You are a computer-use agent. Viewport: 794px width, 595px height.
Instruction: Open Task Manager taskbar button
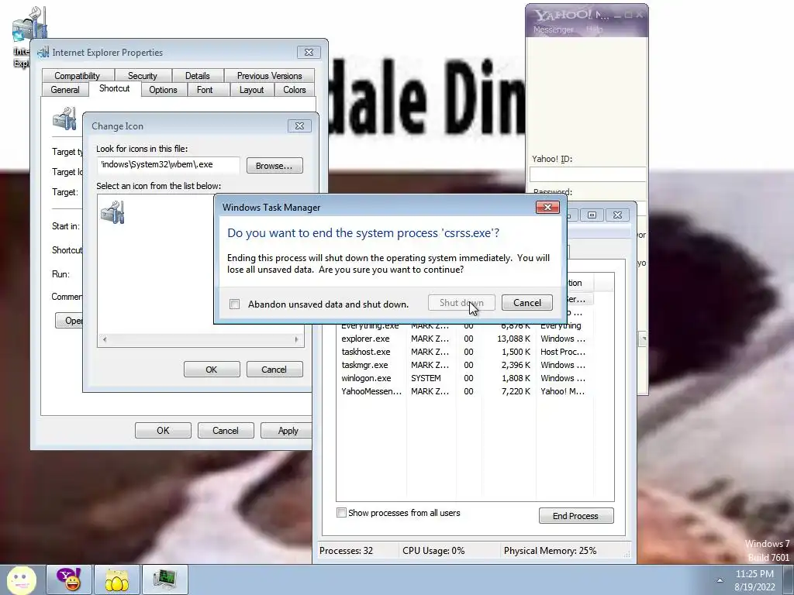tap(164, 580)
